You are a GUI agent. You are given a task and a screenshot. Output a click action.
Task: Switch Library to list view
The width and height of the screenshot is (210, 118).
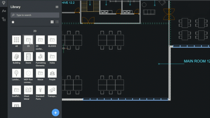click(57, 22)
